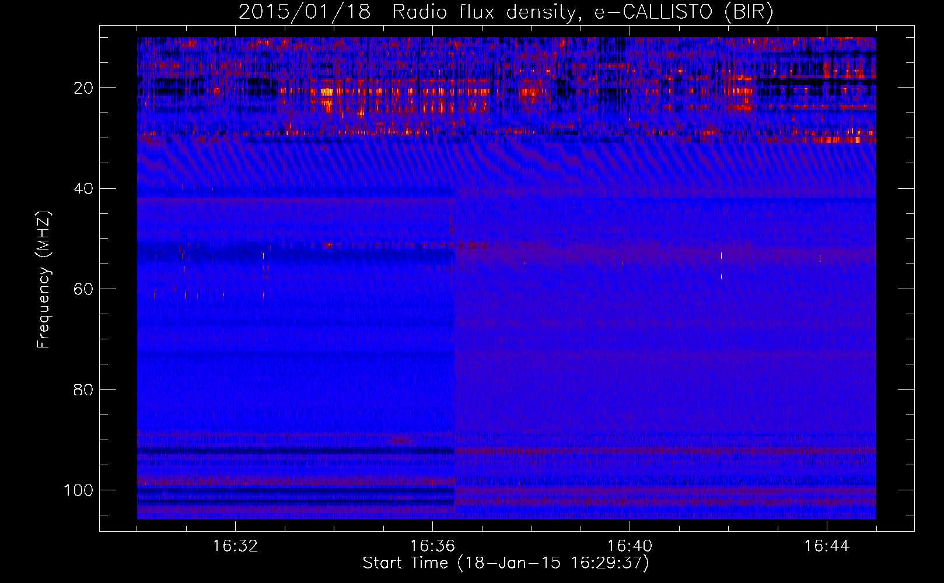Click the time tick label '16:36'

(x=432, y=546)
